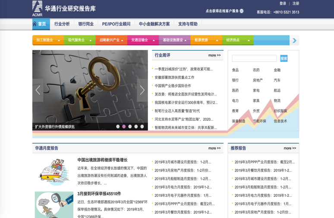This screenshot has height=218, width=334.
Task: Select the 汽车 industry keyword
Action: click(277, 80)
